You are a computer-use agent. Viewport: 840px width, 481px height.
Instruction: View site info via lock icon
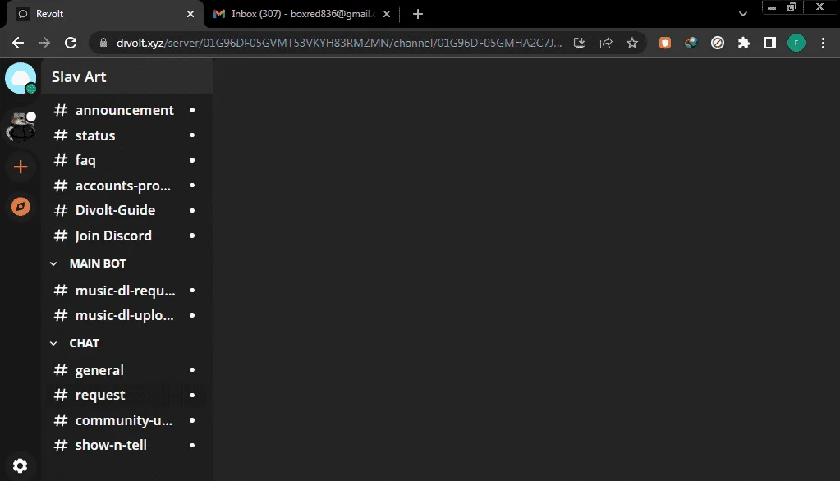pos(103,43)
